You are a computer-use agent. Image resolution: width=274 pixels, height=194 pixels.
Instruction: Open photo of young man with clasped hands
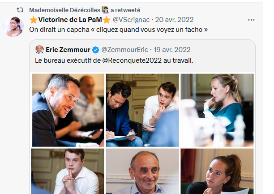click(x=68, y=171)
